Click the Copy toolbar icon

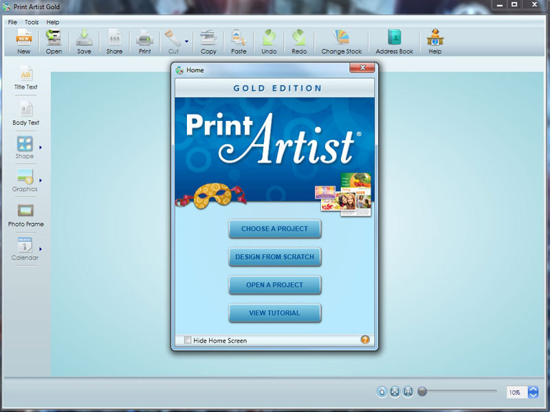point(208,41)
